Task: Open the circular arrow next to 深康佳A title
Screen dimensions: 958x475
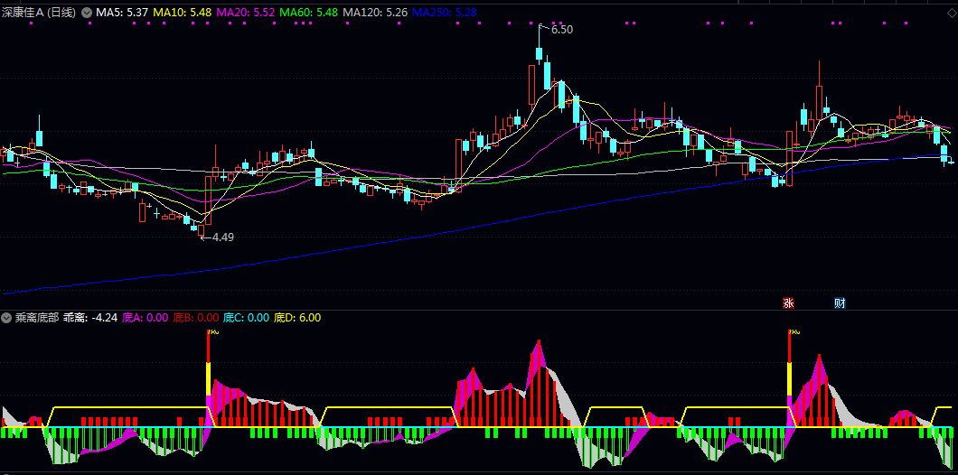Action: (87, 14)
